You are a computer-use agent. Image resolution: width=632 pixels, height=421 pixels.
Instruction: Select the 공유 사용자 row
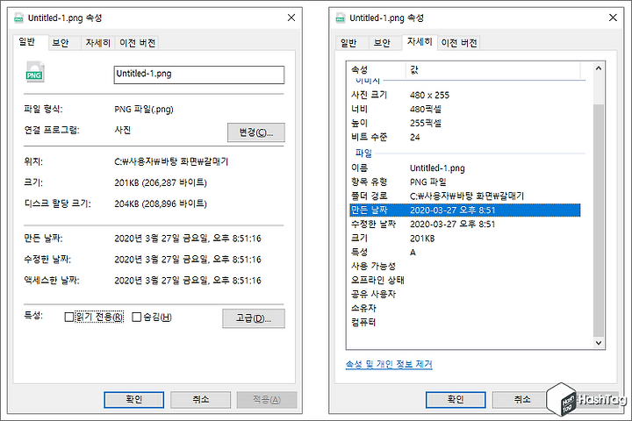click(x=465, y=295)
